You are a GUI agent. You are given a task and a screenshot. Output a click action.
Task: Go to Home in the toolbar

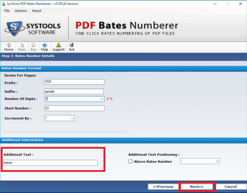(x=9, y=47)
